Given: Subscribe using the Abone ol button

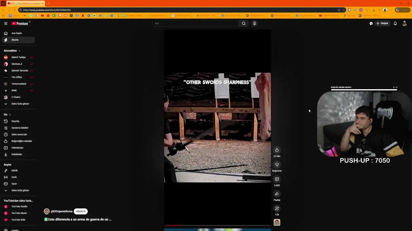Looking at the screenshot, I should click(81, 211).
